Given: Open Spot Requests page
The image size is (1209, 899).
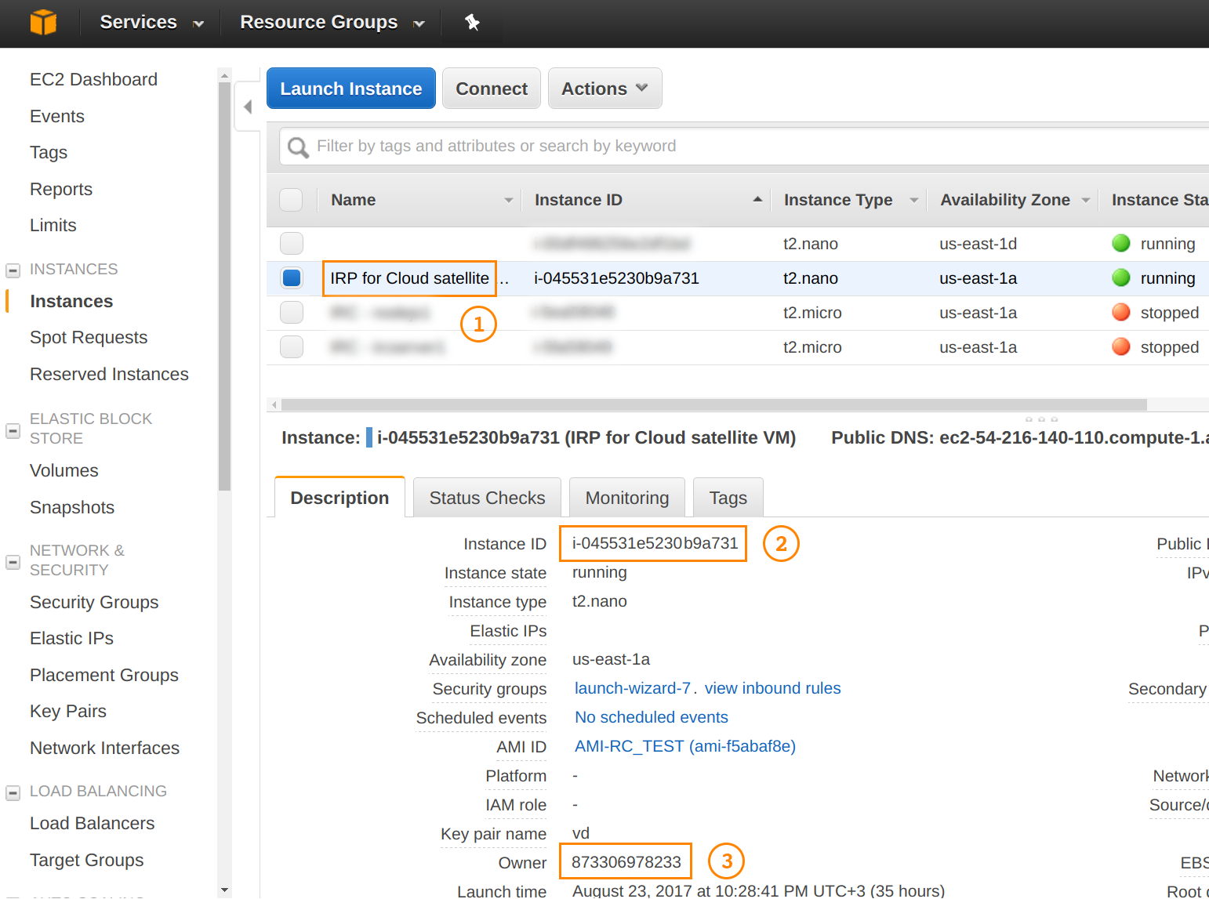Looking at the screenshot, I should point(89,337).
